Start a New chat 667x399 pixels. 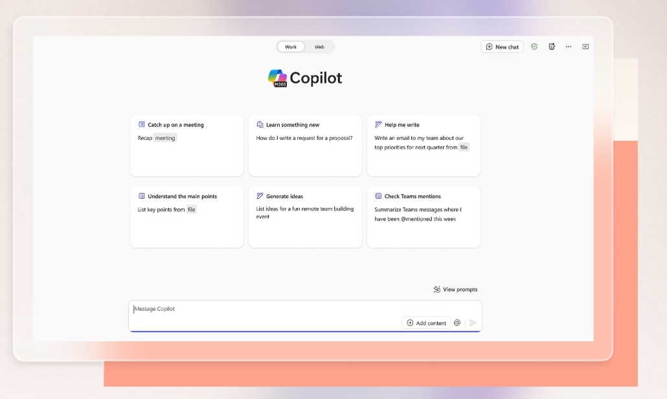click(502, 47)
